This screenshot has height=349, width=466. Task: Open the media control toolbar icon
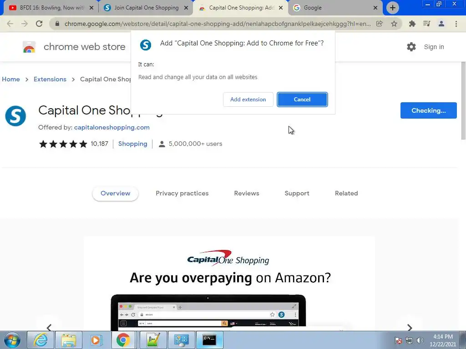426,24
